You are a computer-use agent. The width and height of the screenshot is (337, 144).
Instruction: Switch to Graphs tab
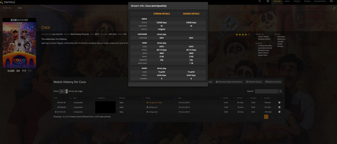click(x=307, y=1)
